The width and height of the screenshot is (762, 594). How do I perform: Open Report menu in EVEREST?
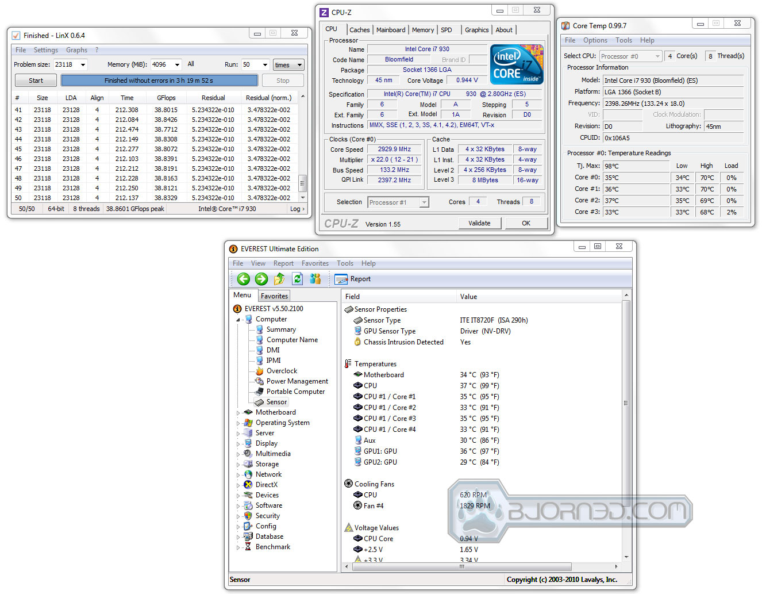pos(283,263)
